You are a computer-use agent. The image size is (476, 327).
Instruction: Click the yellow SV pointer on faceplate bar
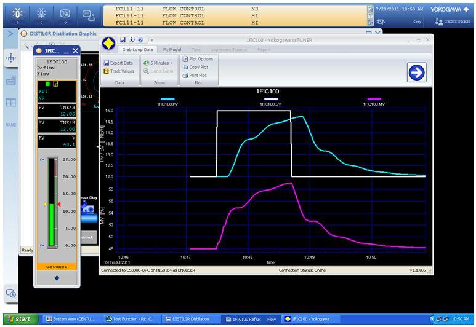click(x=46, y=204)
